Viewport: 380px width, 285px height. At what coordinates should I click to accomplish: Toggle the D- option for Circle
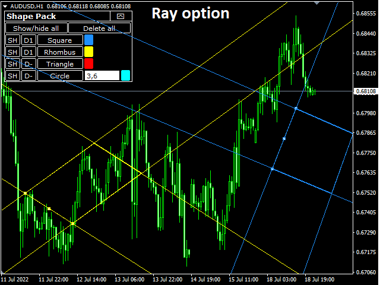[28, 75]
